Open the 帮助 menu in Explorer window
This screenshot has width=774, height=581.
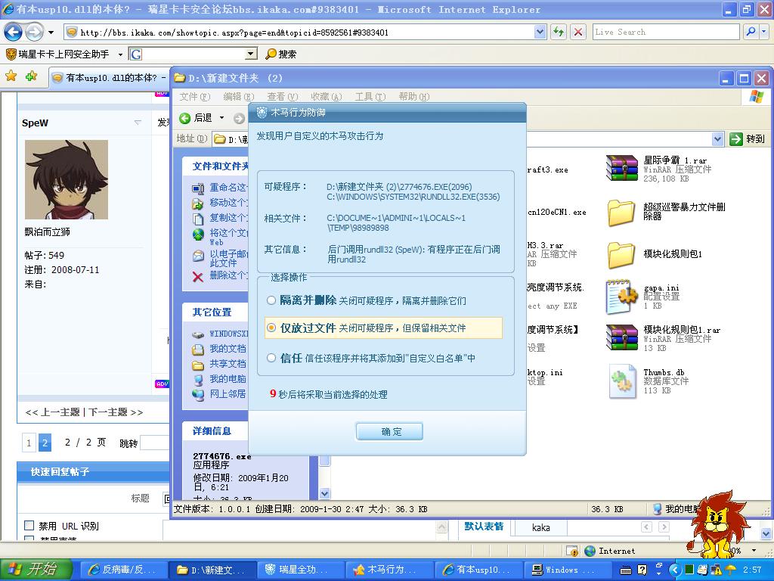[x=413, y=96]
